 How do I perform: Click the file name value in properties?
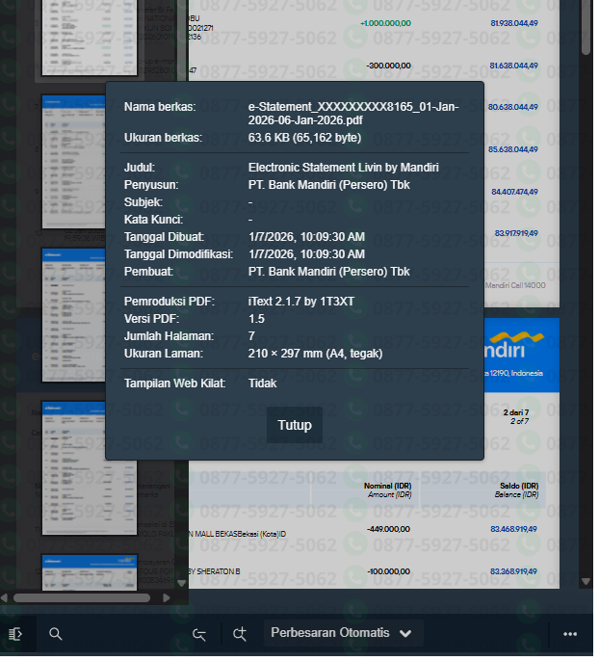pyautogui.click(x=352, y=113)
